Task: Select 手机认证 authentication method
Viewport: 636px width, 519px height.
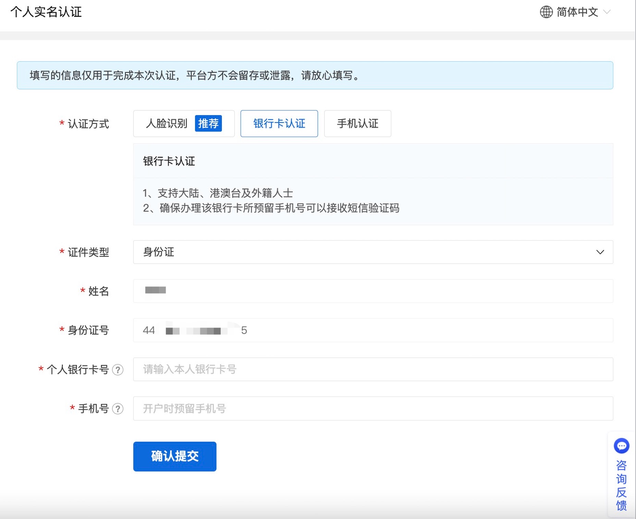Action: tap(357, 123)
